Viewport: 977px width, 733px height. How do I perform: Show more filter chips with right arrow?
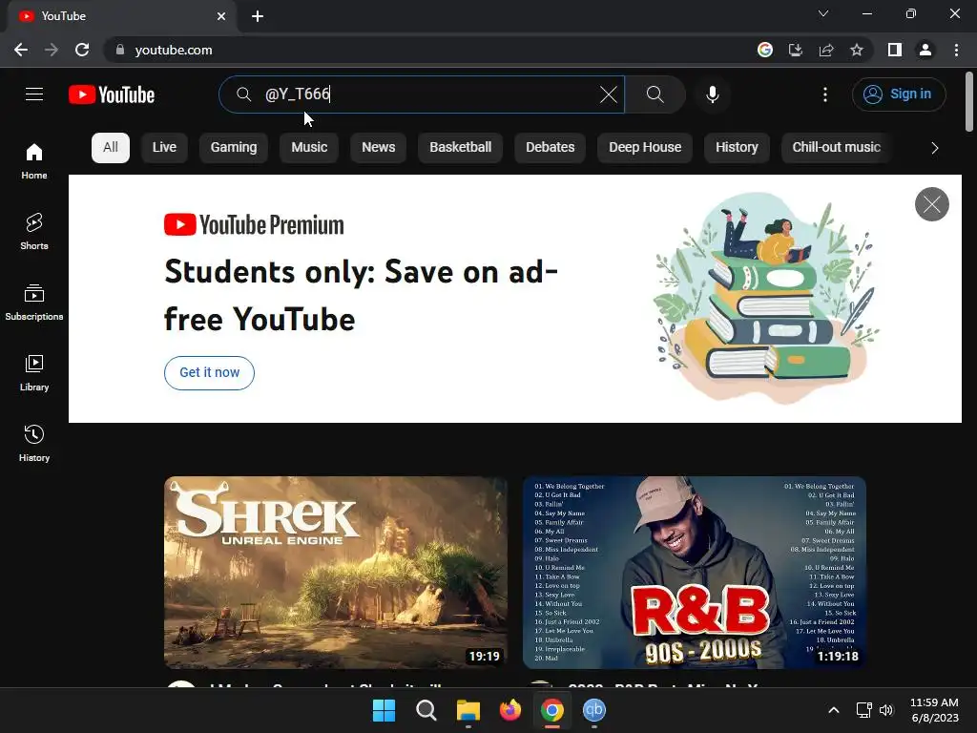(x=935, y=148)
